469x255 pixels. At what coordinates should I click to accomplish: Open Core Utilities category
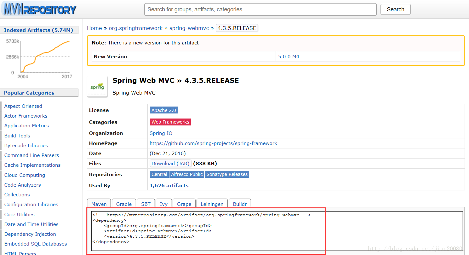19,215
